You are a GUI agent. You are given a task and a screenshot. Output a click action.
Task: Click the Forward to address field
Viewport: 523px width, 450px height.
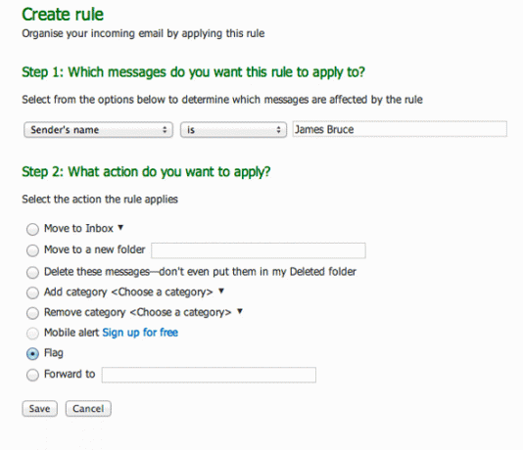coord(209,375)
